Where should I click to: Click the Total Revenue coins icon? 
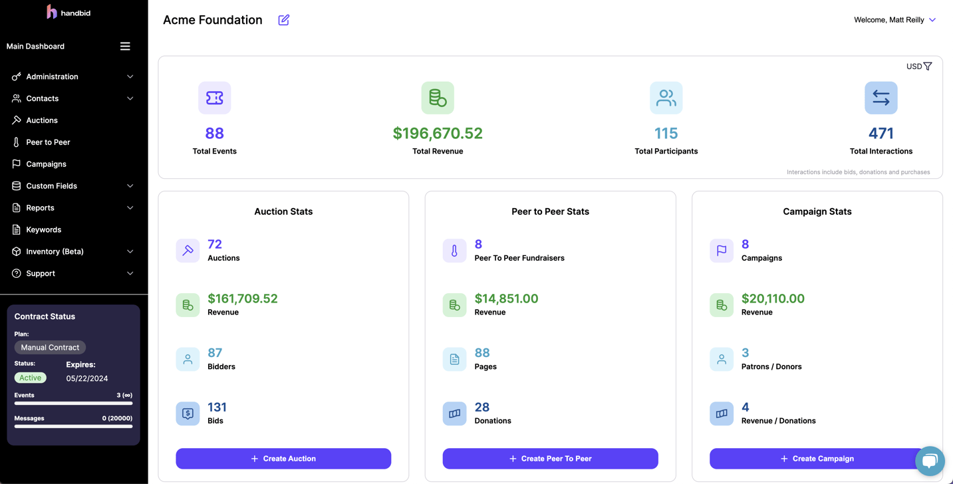click(x=438, y=98)
